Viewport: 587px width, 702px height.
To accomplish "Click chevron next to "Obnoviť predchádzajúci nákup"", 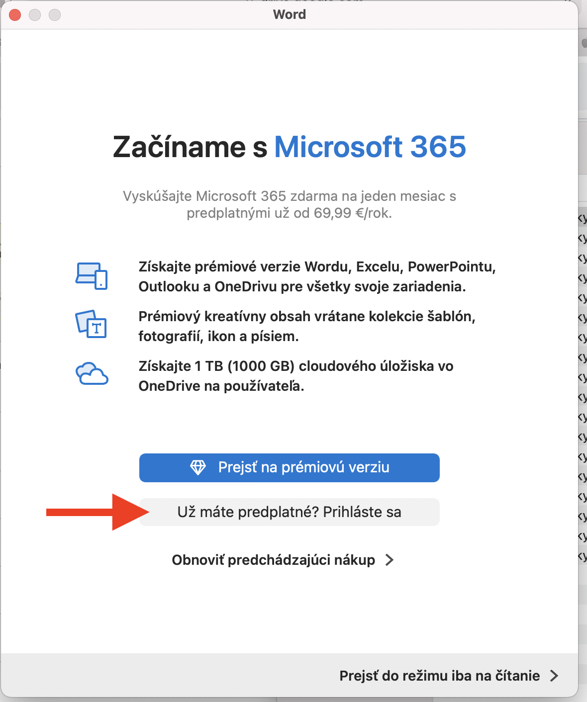I will pyautogui.click(x=390, y=560).
